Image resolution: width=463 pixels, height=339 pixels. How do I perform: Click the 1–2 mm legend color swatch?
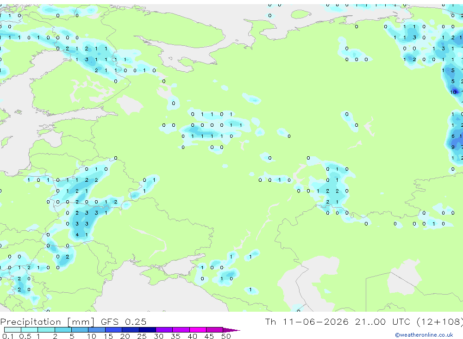46,330
